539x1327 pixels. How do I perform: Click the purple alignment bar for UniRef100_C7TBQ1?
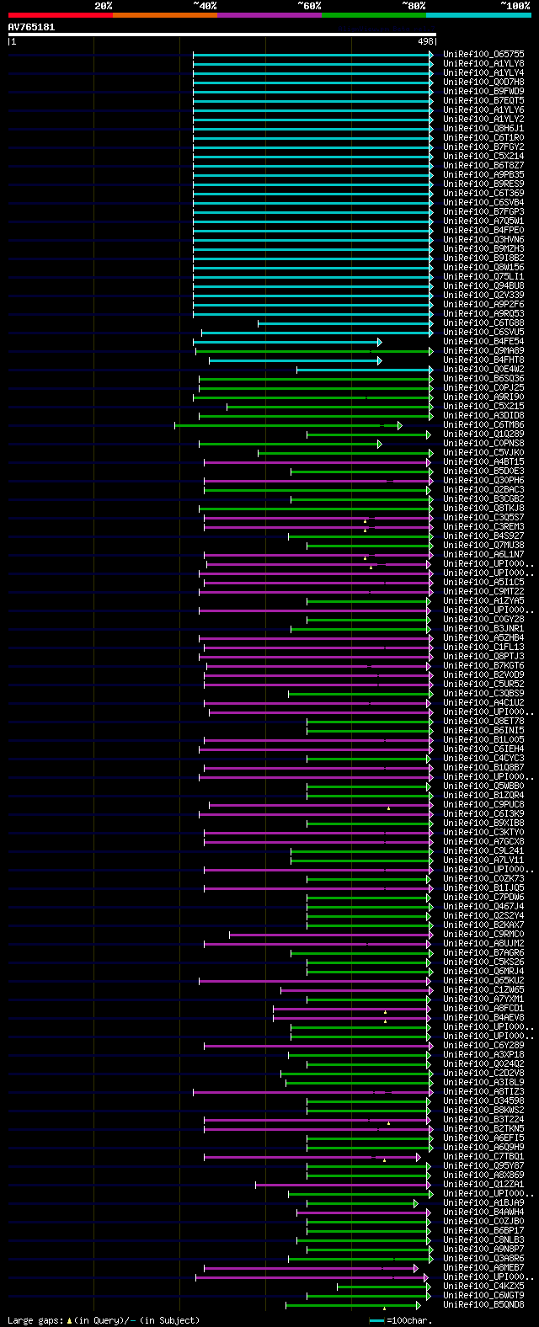coord(312,1157)
